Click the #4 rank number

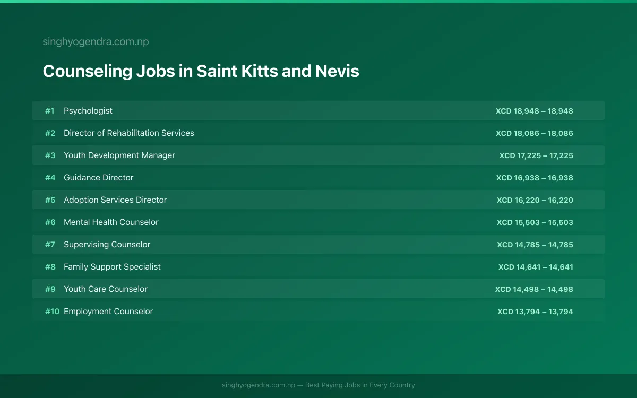(50, 178)
